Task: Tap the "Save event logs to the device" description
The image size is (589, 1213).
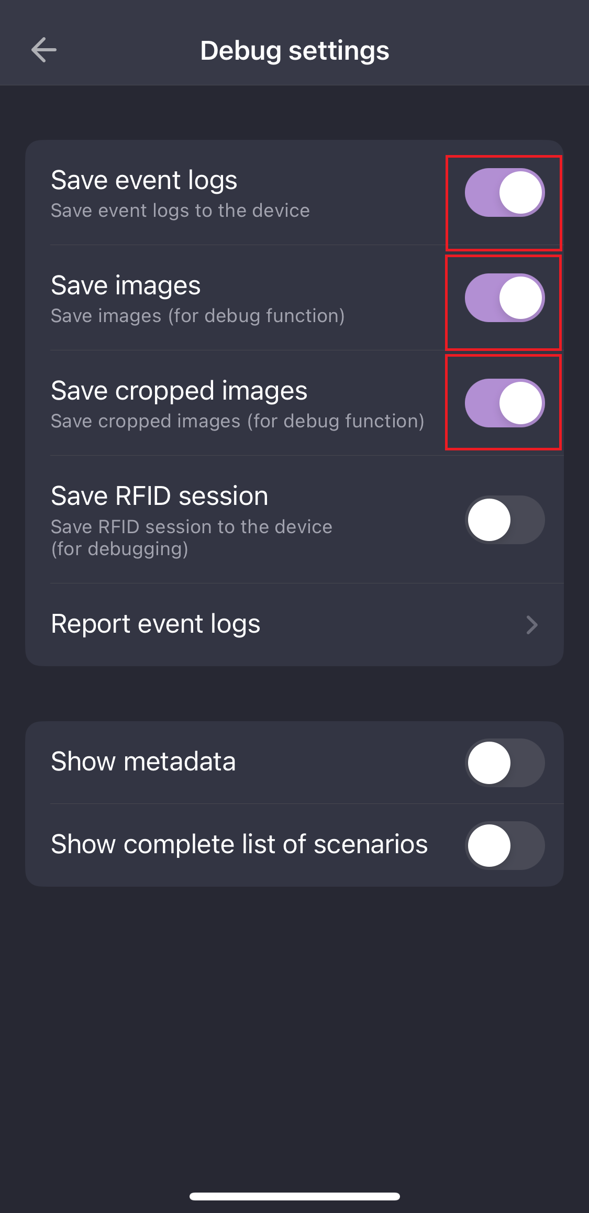Action: pyautogui.click(x=180, y=211)
